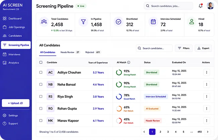Click the RG initials avatar
The image size is (218, 140).
click(x=50, y=109)
